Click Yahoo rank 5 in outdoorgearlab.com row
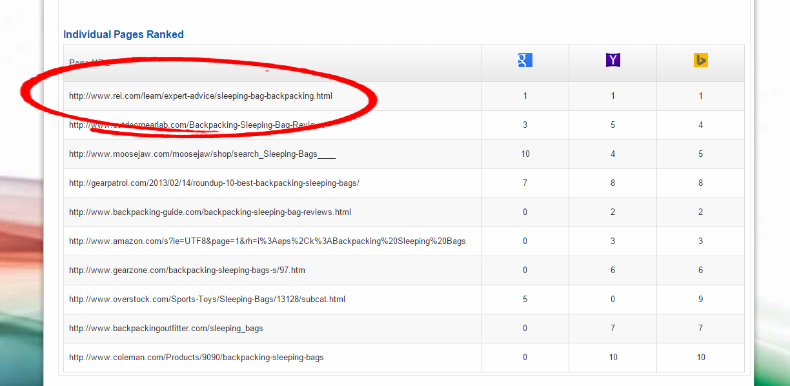 click(613, 125)
